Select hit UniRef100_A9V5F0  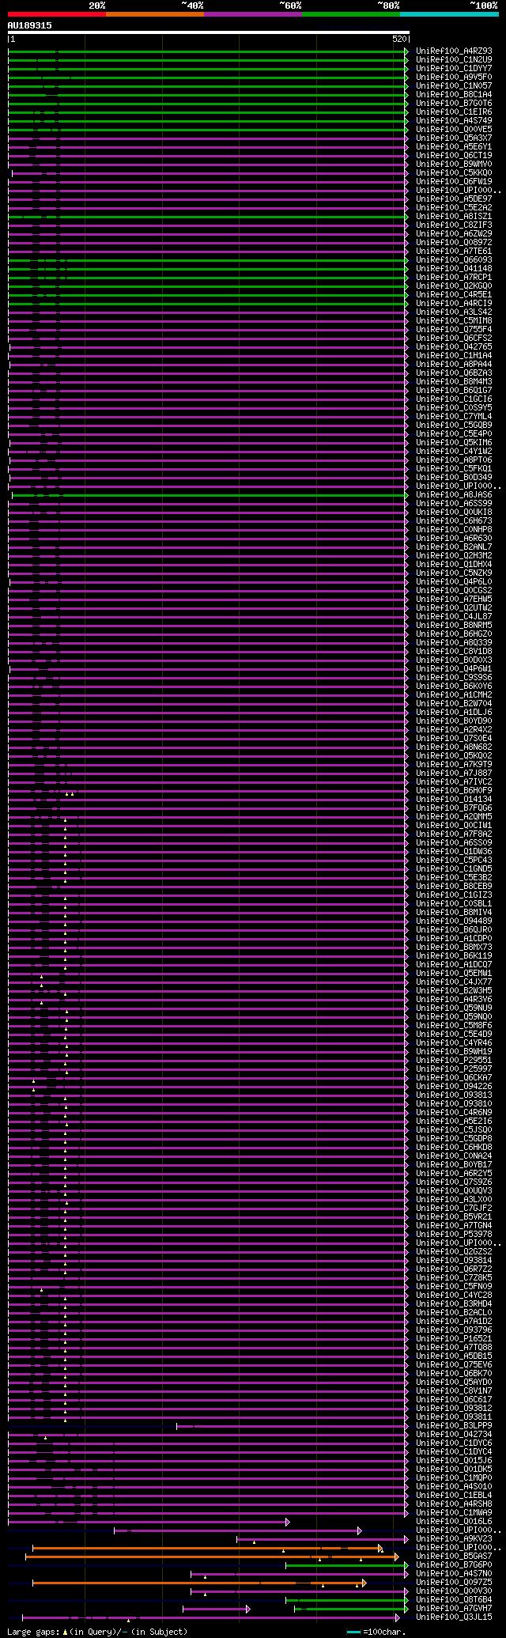[x=454, y=77]
